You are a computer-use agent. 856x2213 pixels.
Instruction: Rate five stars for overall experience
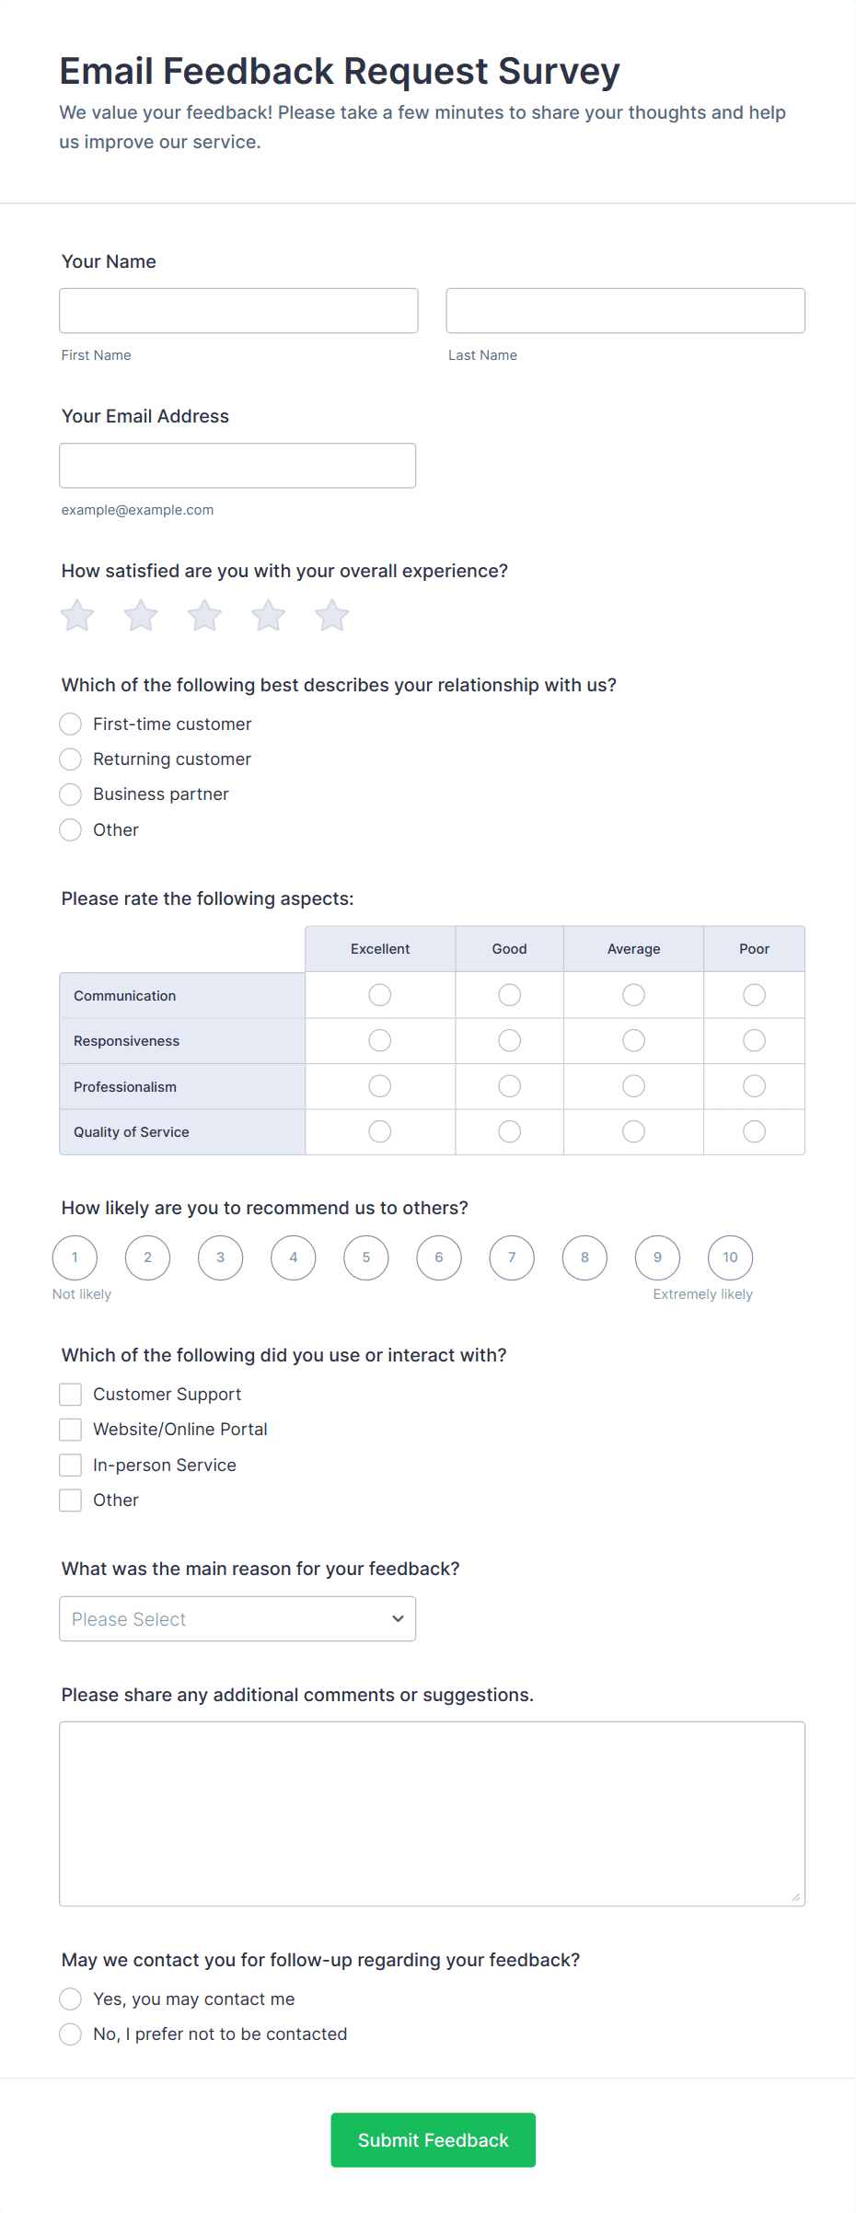[331, 616]
